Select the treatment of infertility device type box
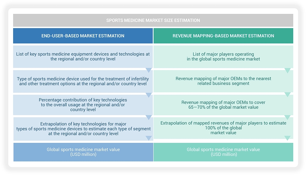The width and height of the screenshot is (306, 175). (83, 81)
